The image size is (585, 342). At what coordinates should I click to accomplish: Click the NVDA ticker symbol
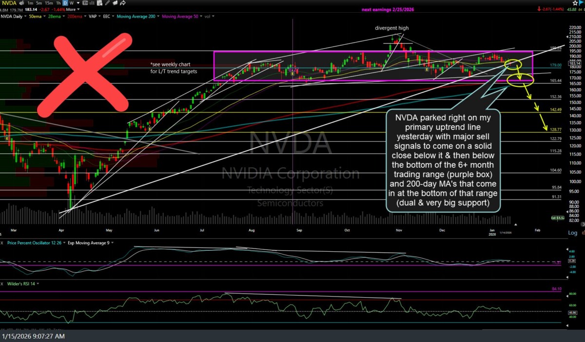click(x=10, y=3)
